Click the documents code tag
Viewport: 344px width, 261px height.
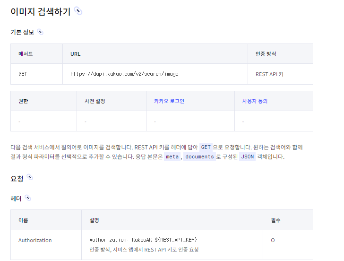coord(199,157)
